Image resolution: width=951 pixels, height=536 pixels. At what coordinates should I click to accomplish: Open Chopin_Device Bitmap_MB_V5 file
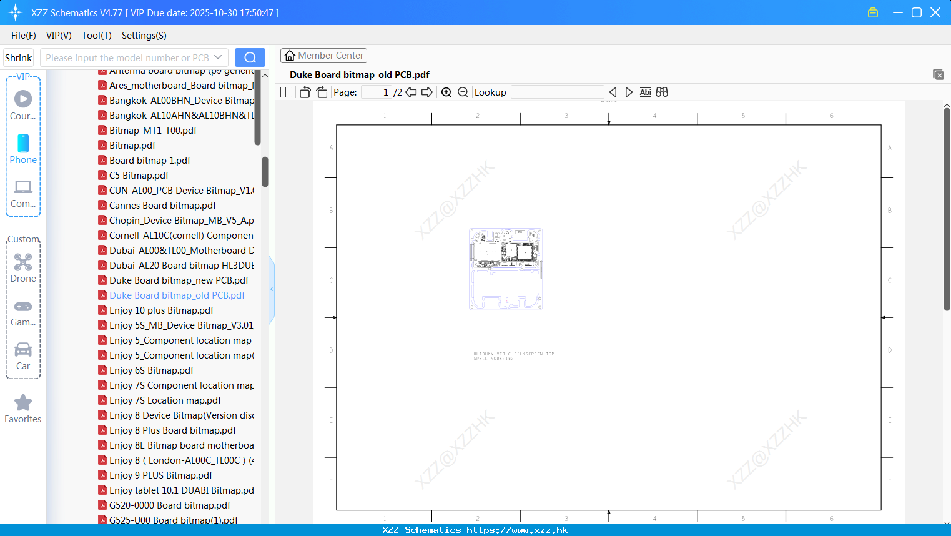point(176,221)
